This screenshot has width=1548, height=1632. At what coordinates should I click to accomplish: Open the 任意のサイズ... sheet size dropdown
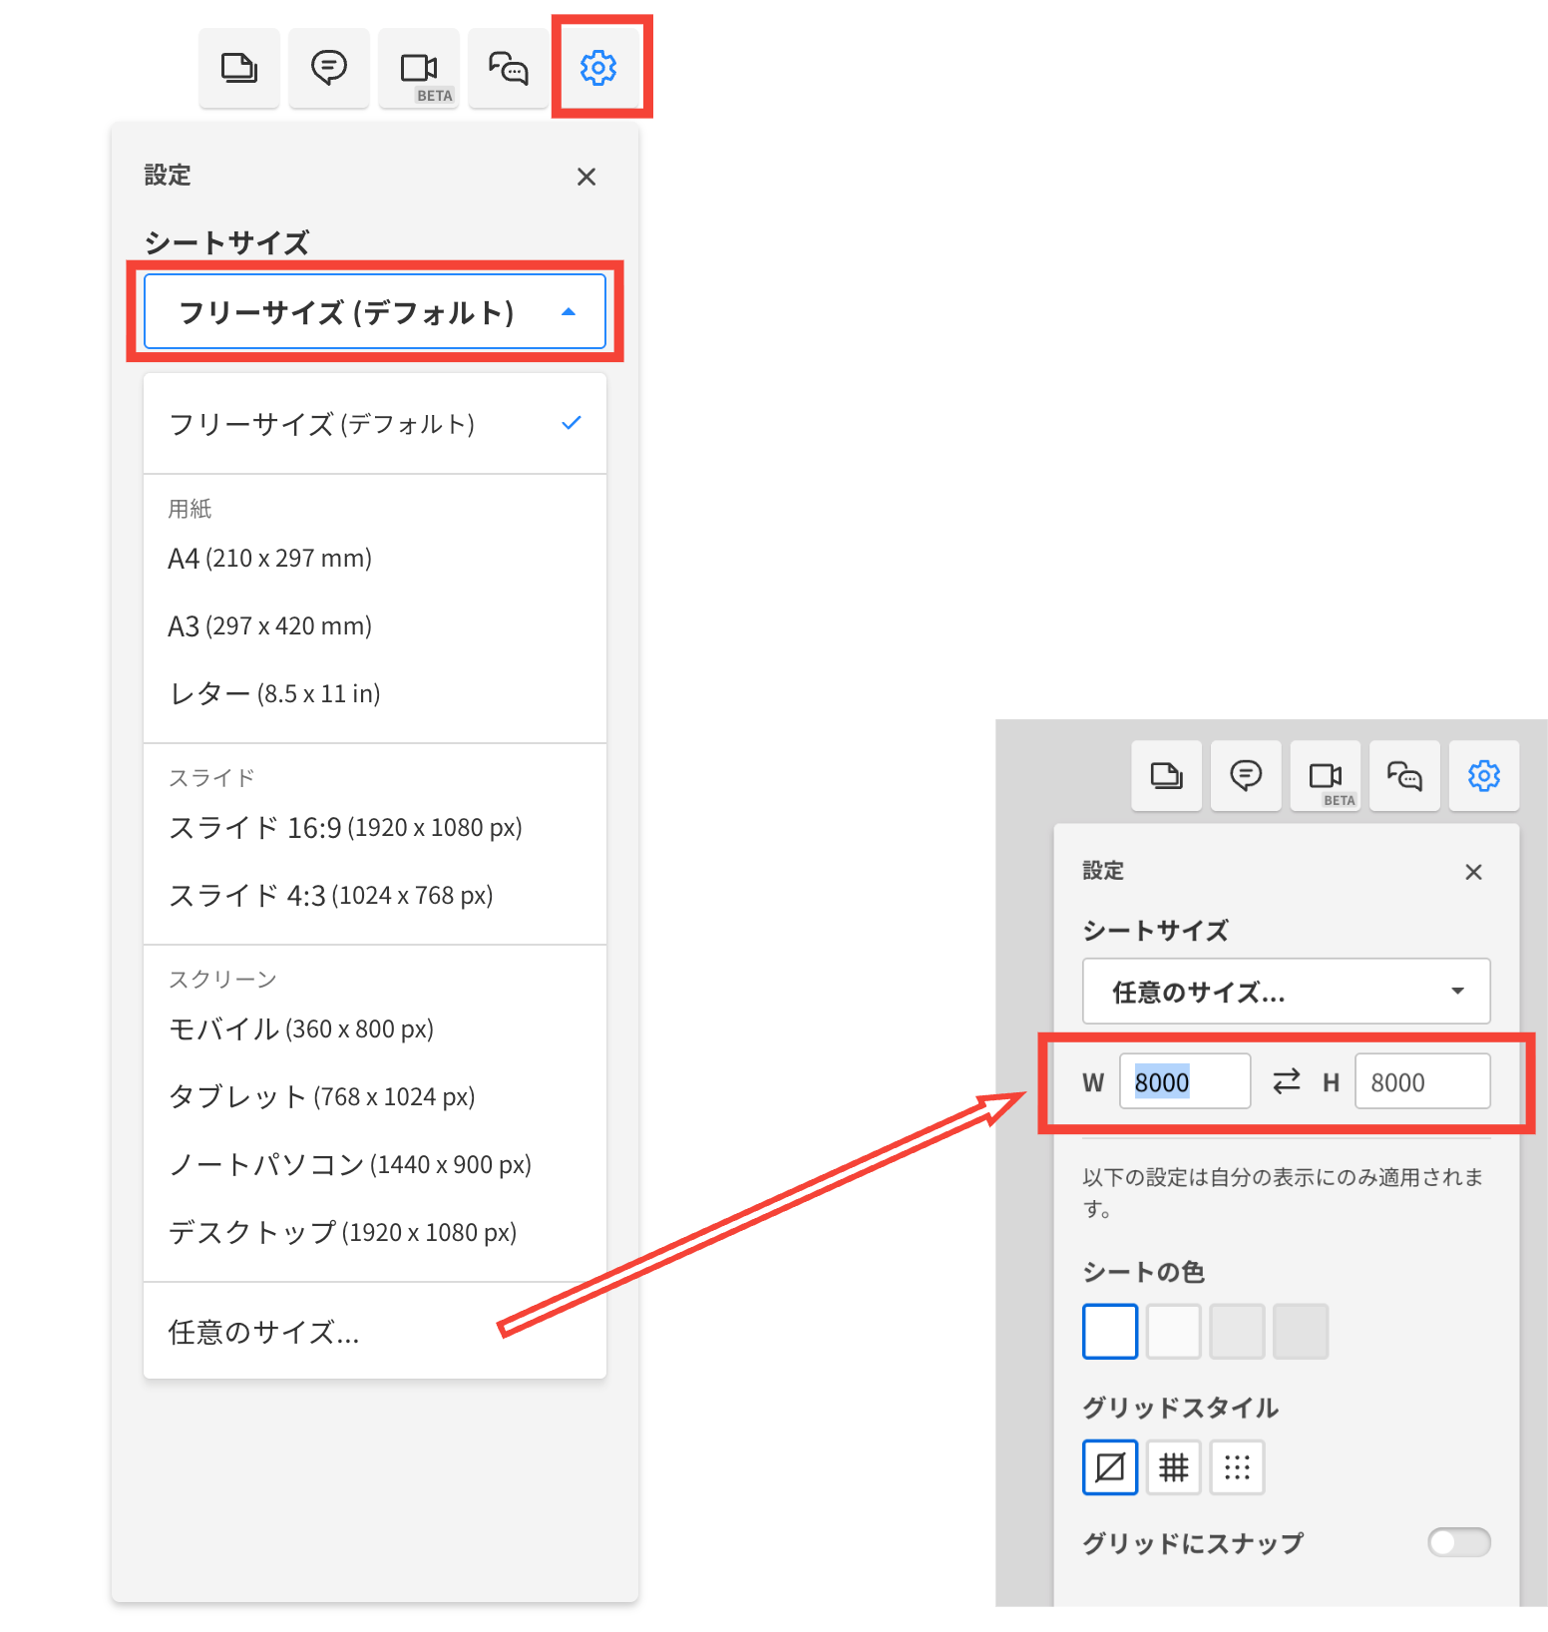1287,992
